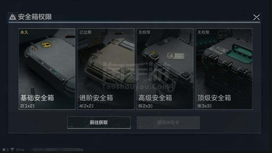The width and height of the screenshot is (272, 153).
Task: Click the triangle logo beside 安全箱权限
Action: pyautogui.click(x=12, y=17)
